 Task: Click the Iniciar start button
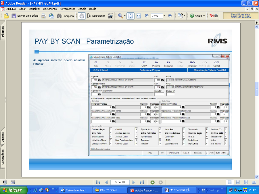14,190
